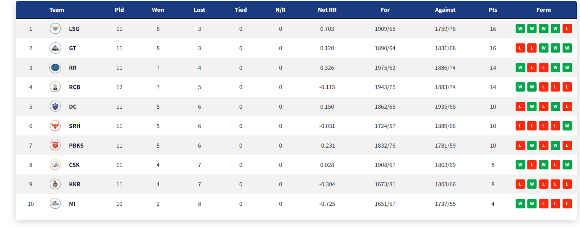Click the green W badge in KKR's form
Viewport: 580px width, 227px height.
click(x=532, y=184)
